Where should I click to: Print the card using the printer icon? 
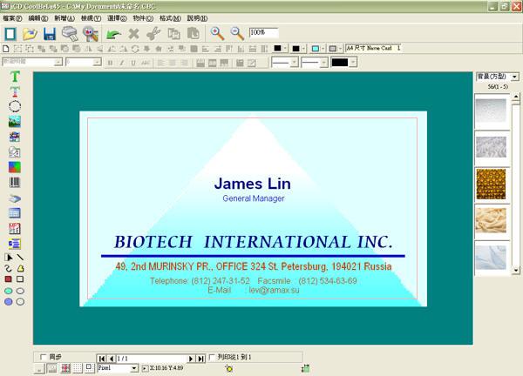coord(70,34)
